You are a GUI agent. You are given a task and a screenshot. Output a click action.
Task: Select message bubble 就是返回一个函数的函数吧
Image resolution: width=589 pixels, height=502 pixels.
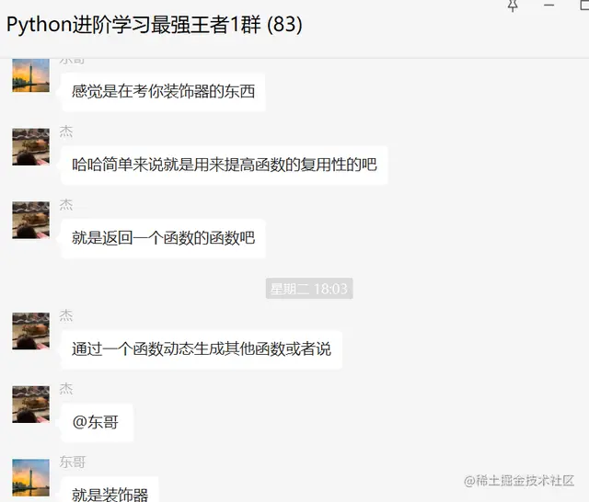coord(164,238)
